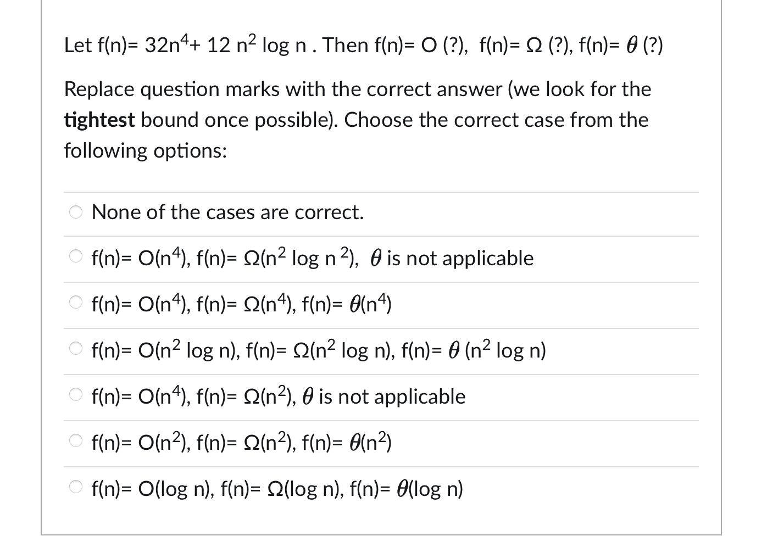The image size is (767, 536).
Task: Select the "None of the cases are correct" radio button
Action: [76, 211]
